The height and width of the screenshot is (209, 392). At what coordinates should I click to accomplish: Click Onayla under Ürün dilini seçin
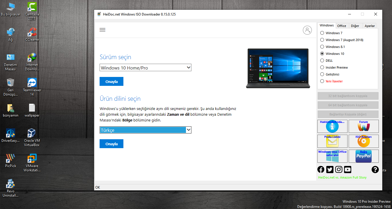[x=111, y=144]
